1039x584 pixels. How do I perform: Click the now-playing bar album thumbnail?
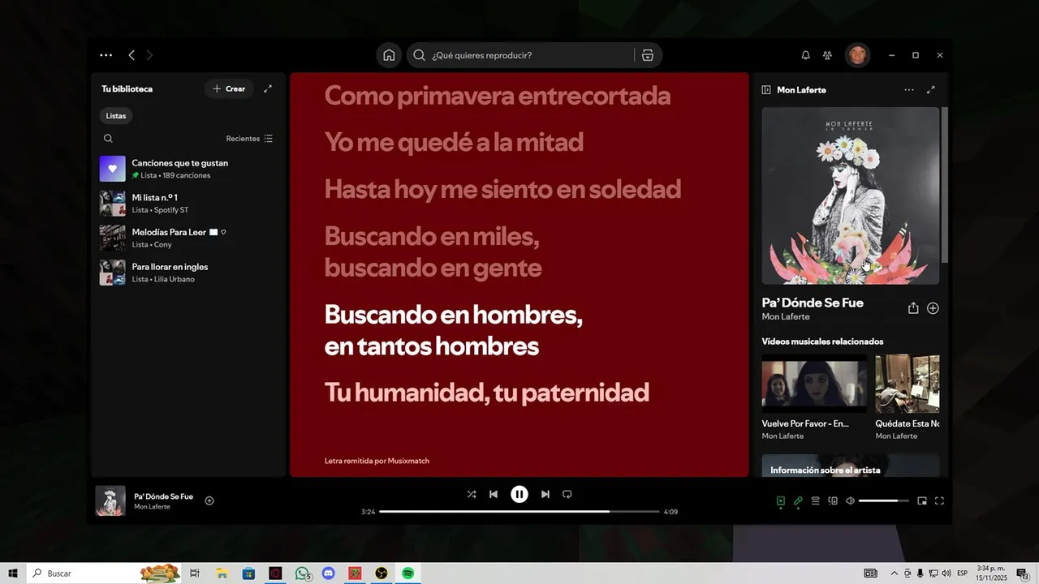[x=110, y=500]
